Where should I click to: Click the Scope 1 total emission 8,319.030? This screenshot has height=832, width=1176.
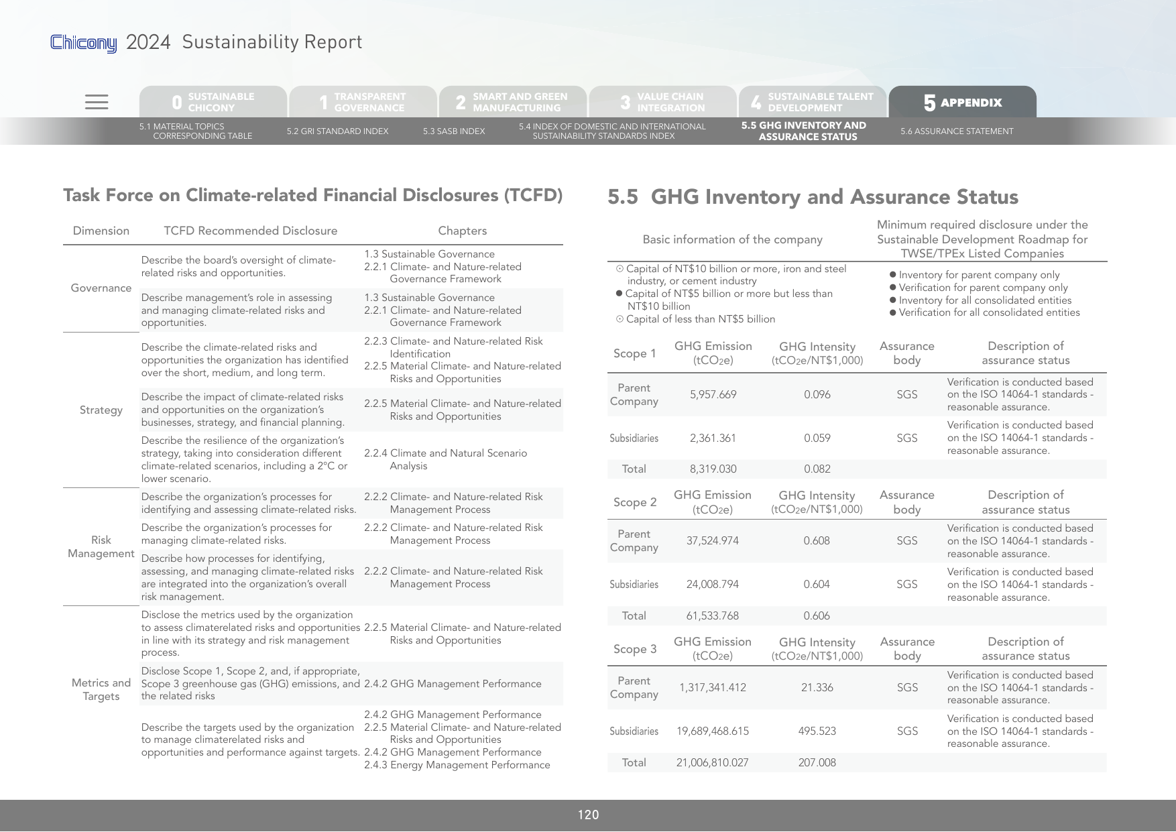click(713, 469)
